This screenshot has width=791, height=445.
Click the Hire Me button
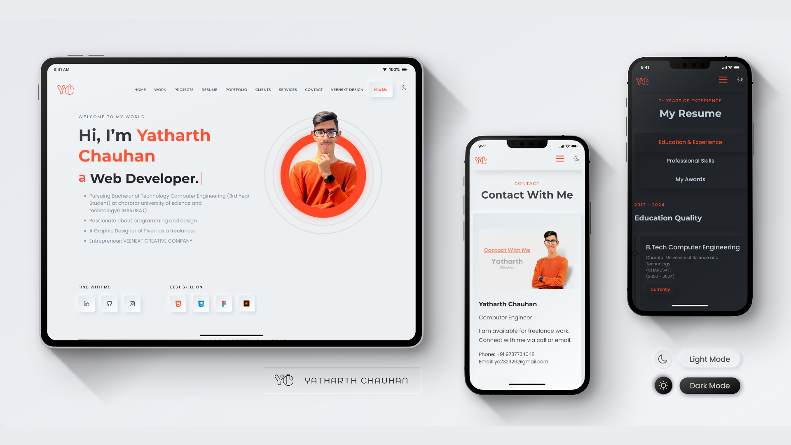tap(381, 89)
